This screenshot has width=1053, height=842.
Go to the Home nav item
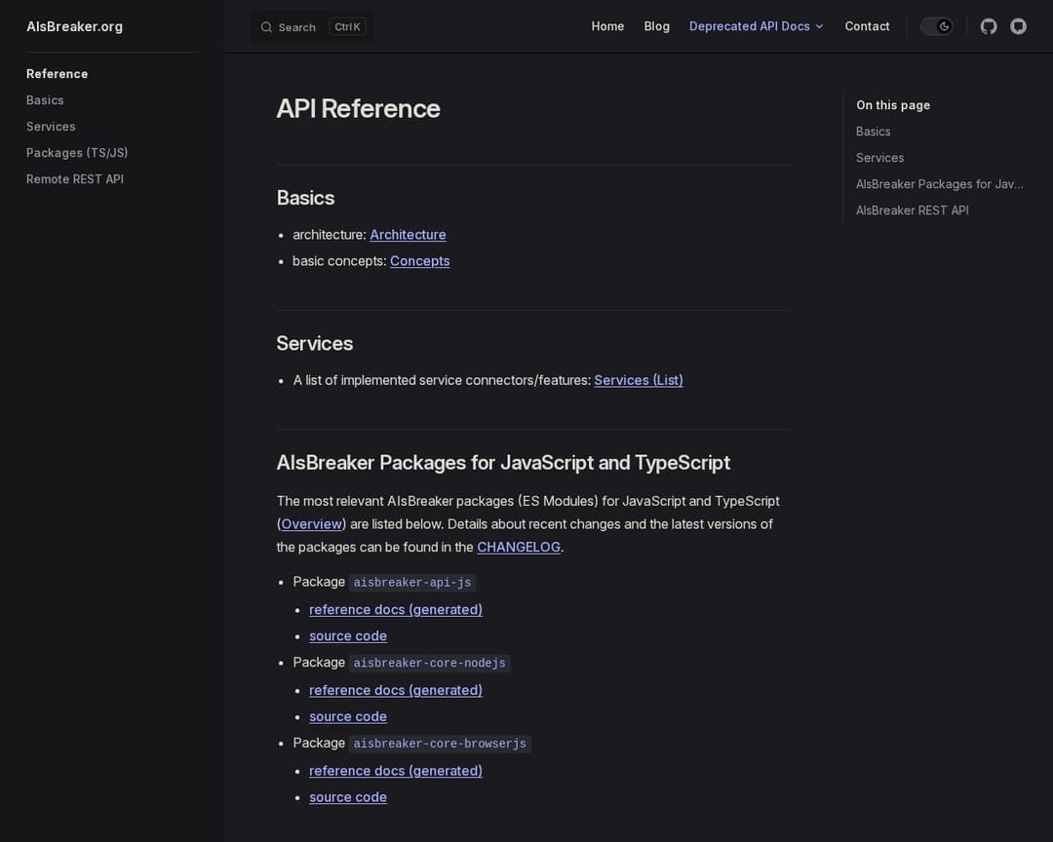[x=607, y=26]
